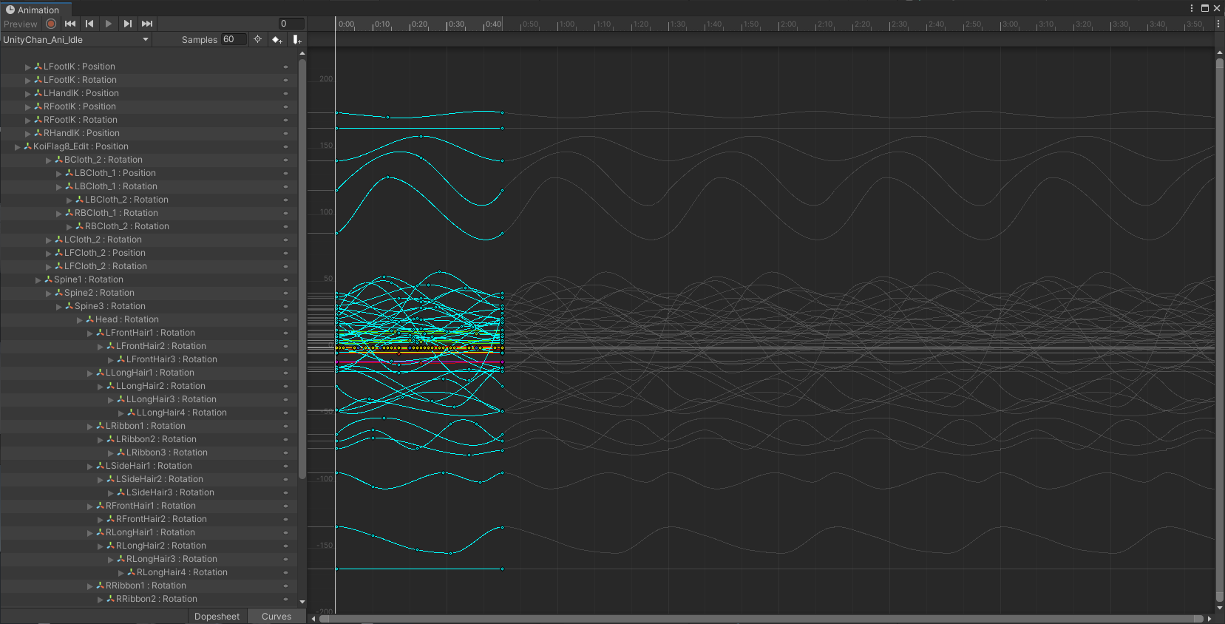Viewport: 1225px width, 624px height.
Task: Click curve view vertical scrollbar
Action: pyautogui.click(x=1220, y=330)
